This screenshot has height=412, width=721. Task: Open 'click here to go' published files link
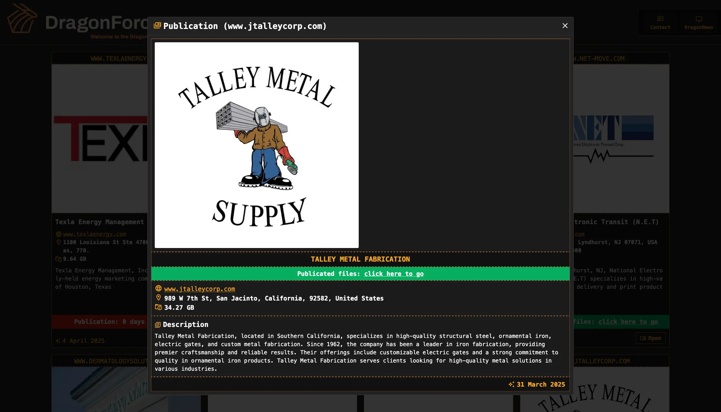tap(394, 274)
